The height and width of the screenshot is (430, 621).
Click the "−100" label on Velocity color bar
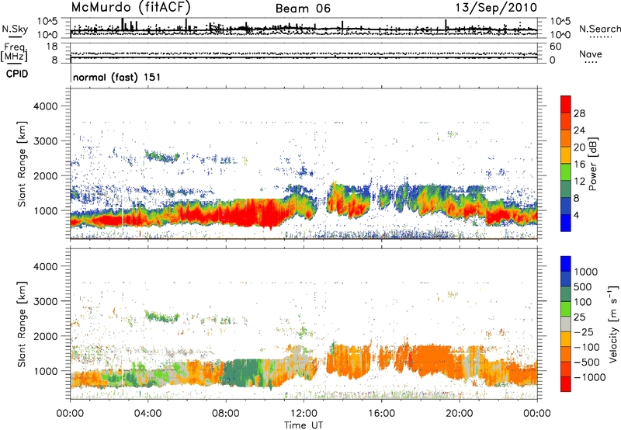coord(586,347)
